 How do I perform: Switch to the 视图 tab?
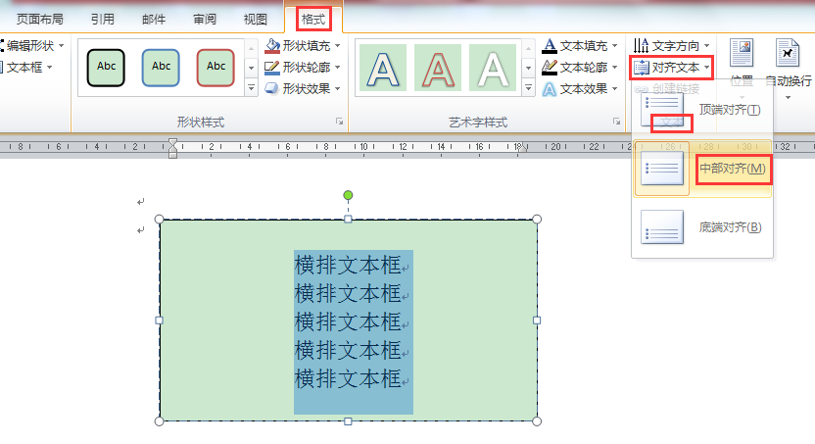[256, 20]
